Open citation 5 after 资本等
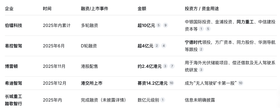Viewport: 280px width, 108px height. coord(208,29)
